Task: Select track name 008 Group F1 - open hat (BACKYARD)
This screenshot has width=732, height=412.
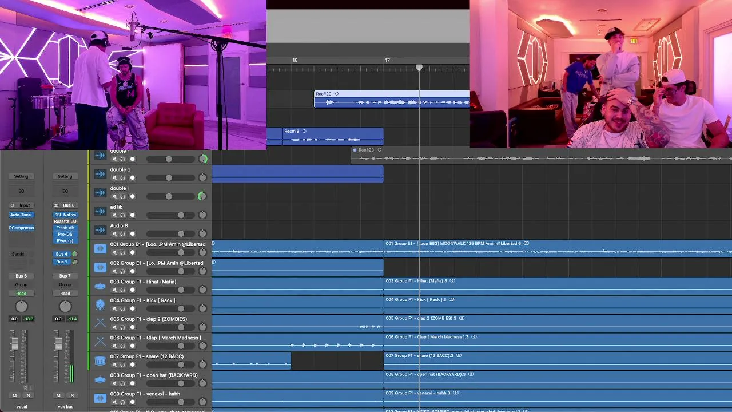Action: coord(153,375)
